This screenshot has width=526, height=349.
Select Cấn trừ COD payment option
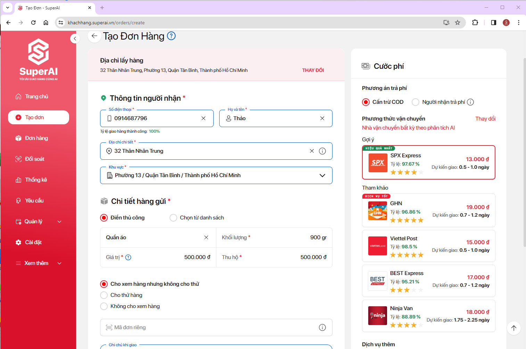pos(365,102)
